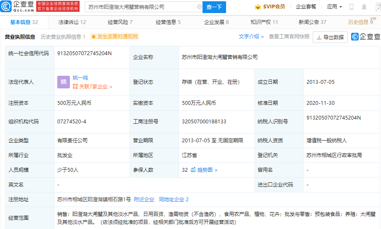Select 成立日期 value 2013-07-05
This screenshot has width=381, height=229.
tap(320, 82)
